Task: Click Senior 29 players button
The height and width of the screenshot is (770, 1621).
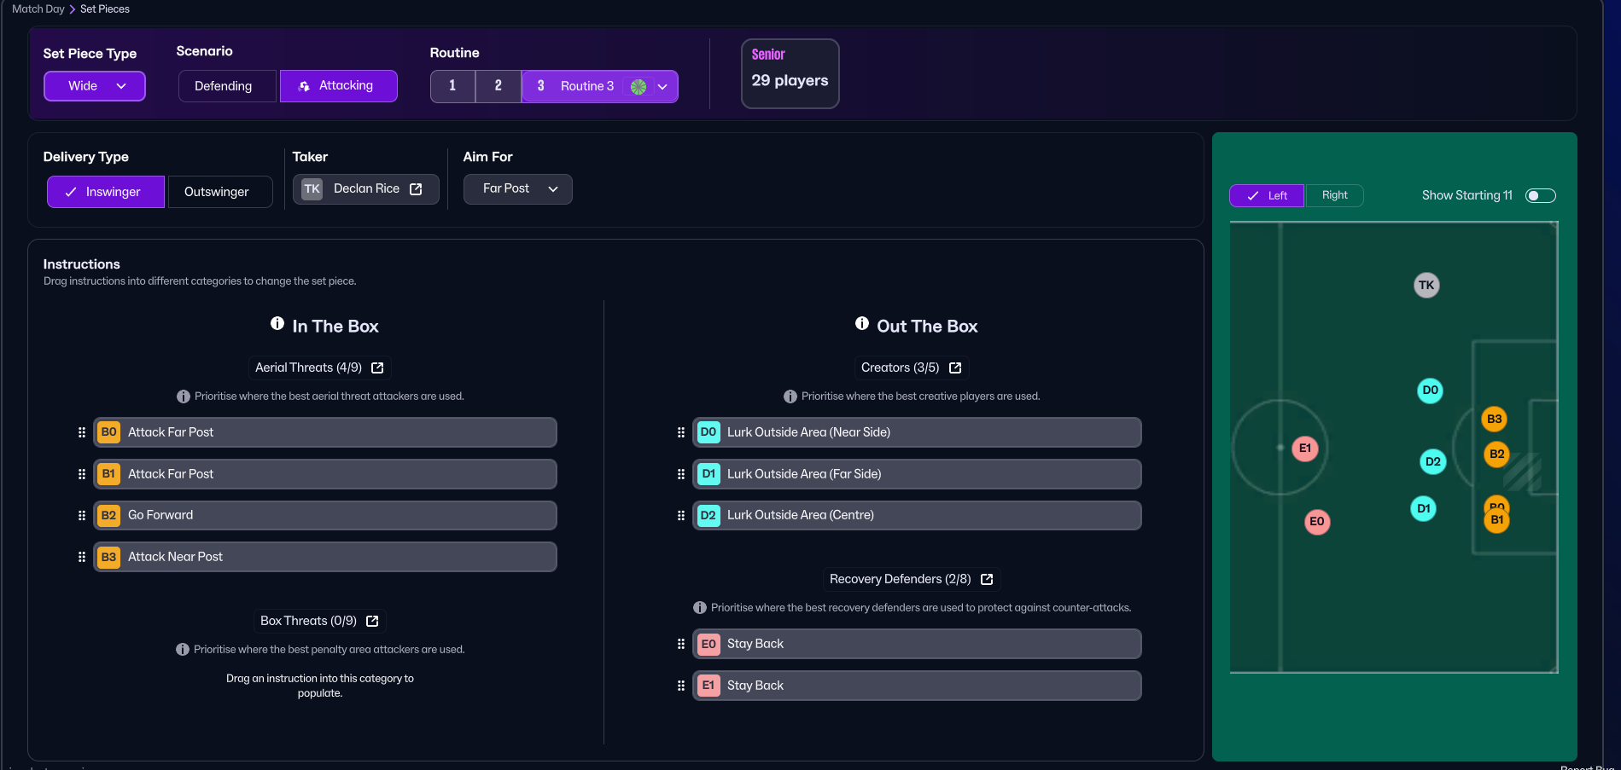Action: [790, 73]
